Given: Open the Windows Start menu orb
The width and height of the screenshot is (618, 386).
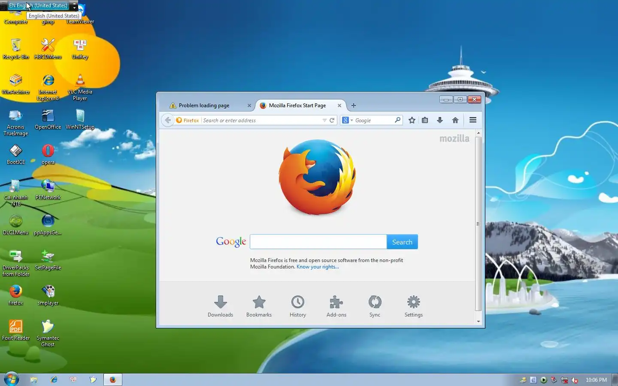Looking at the screenshot, I should pos(11,379).
